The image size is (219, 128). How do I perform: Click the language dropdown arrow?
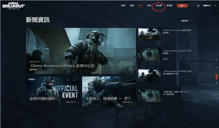point(215,6)
